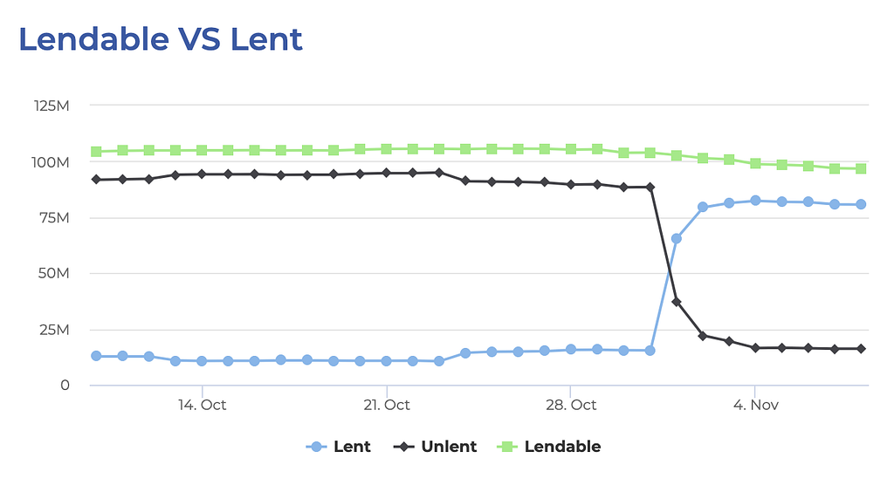
Task: Click the first Lendable square marker on the left
Action: pyautogui.click(x=96, y=152)
